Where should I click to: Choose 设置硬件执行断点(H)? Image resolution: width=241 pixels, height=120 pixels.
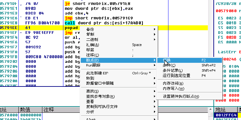click(189, 96)
